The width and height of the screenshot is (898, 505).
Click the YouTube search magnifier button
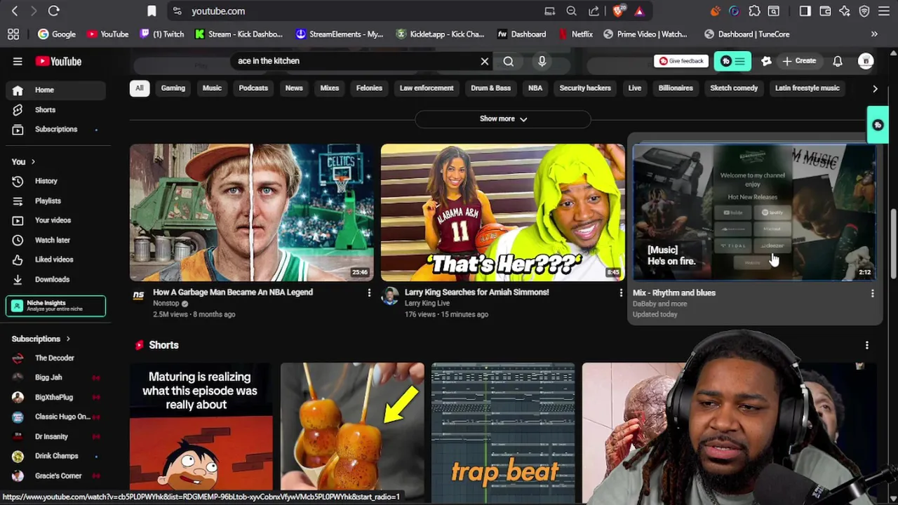pos(509,61)
